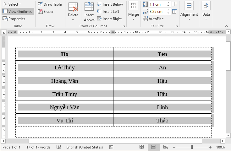This screenshot has width=231, height=151.
Task: Toggle View Gridlines
Action: 17,12
